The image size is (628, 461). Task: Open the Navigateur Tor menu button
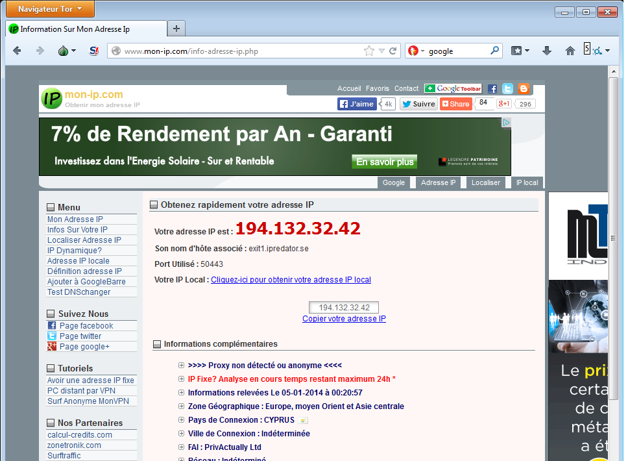50,9
